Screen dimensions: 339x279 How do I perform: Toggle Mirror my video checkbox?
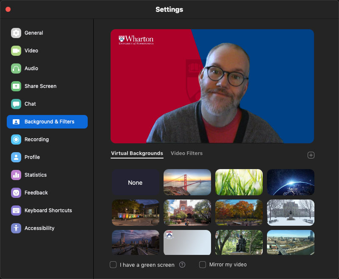[203, 265]
